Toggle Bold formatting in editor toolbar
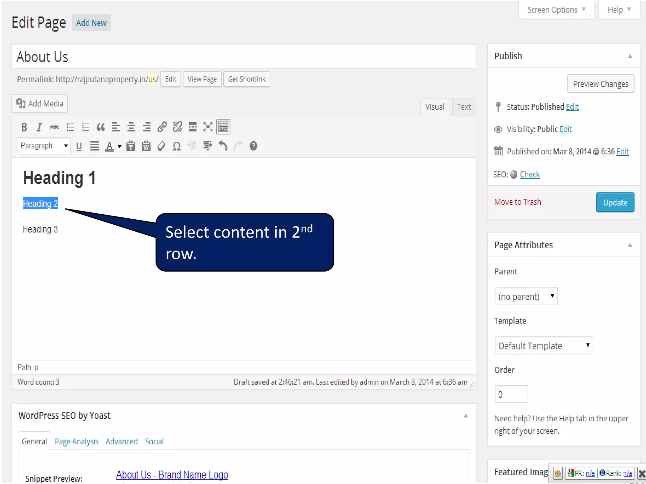Viewport: 646px width, 484px height. (24, 127)
